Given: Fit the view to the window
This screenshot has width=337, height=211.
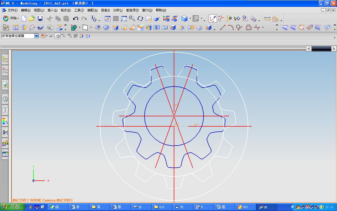Looking at the screenshot, I should pos(108,18).
